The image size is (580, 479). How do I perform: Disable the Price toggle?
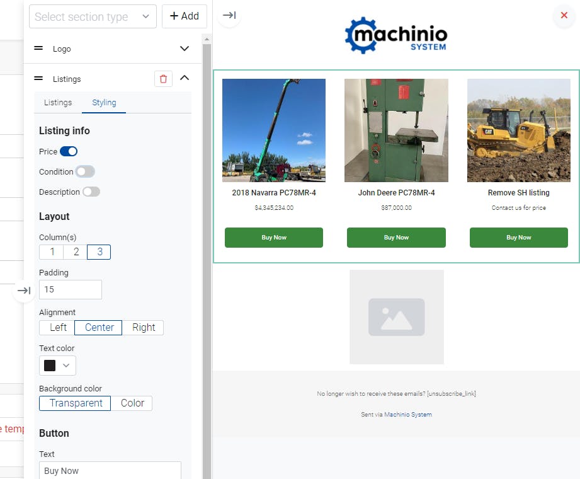pyautogui.click(x=68, y=151)
